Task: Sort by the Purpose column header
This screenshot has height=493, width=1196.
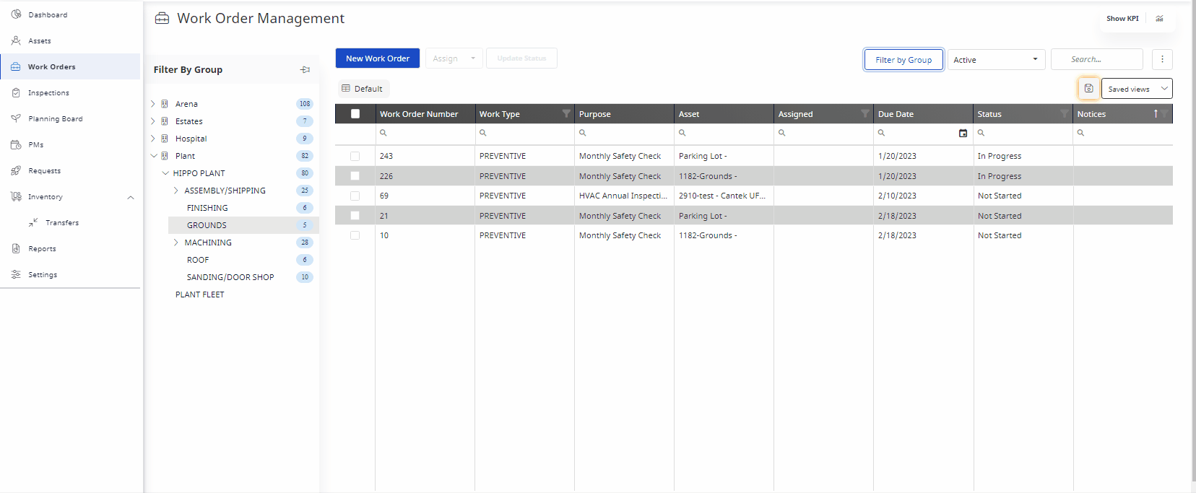Action: [x=595, y=114]
